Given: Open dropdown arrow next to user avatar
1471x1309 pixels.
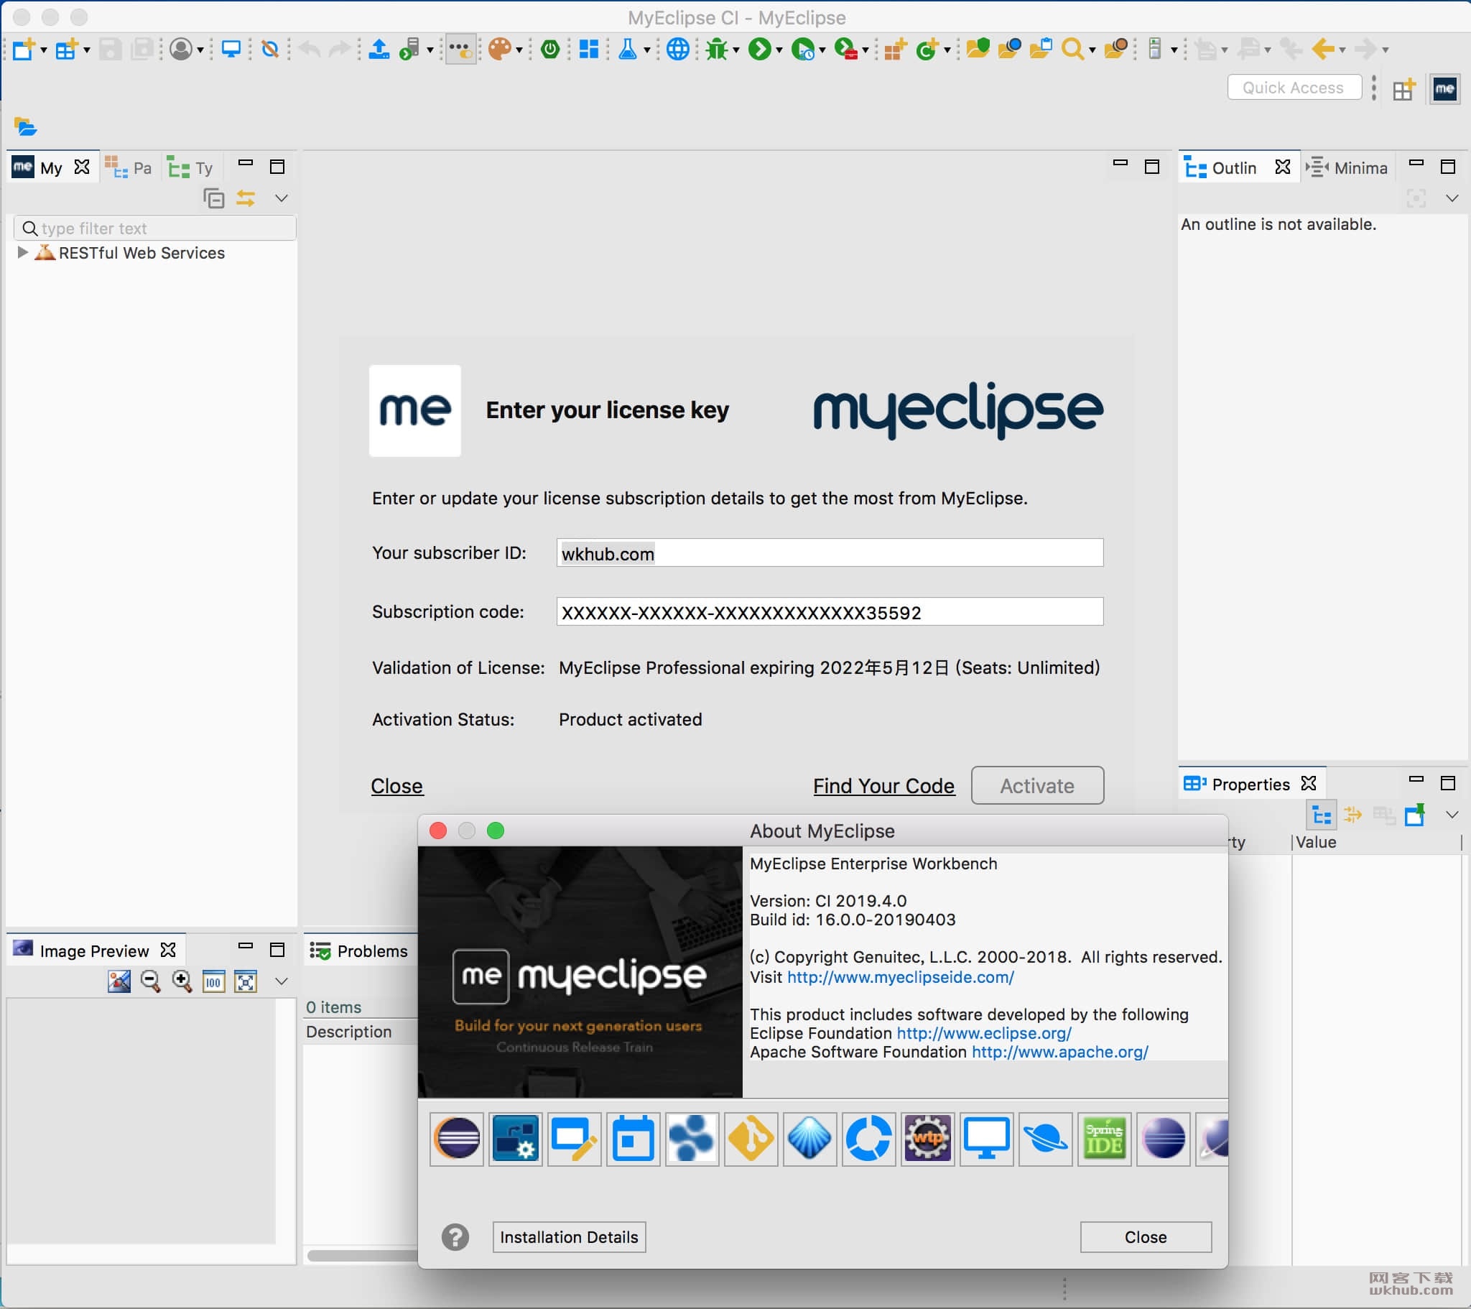Looking at the screenshot, I should click(x=200, y=50).
